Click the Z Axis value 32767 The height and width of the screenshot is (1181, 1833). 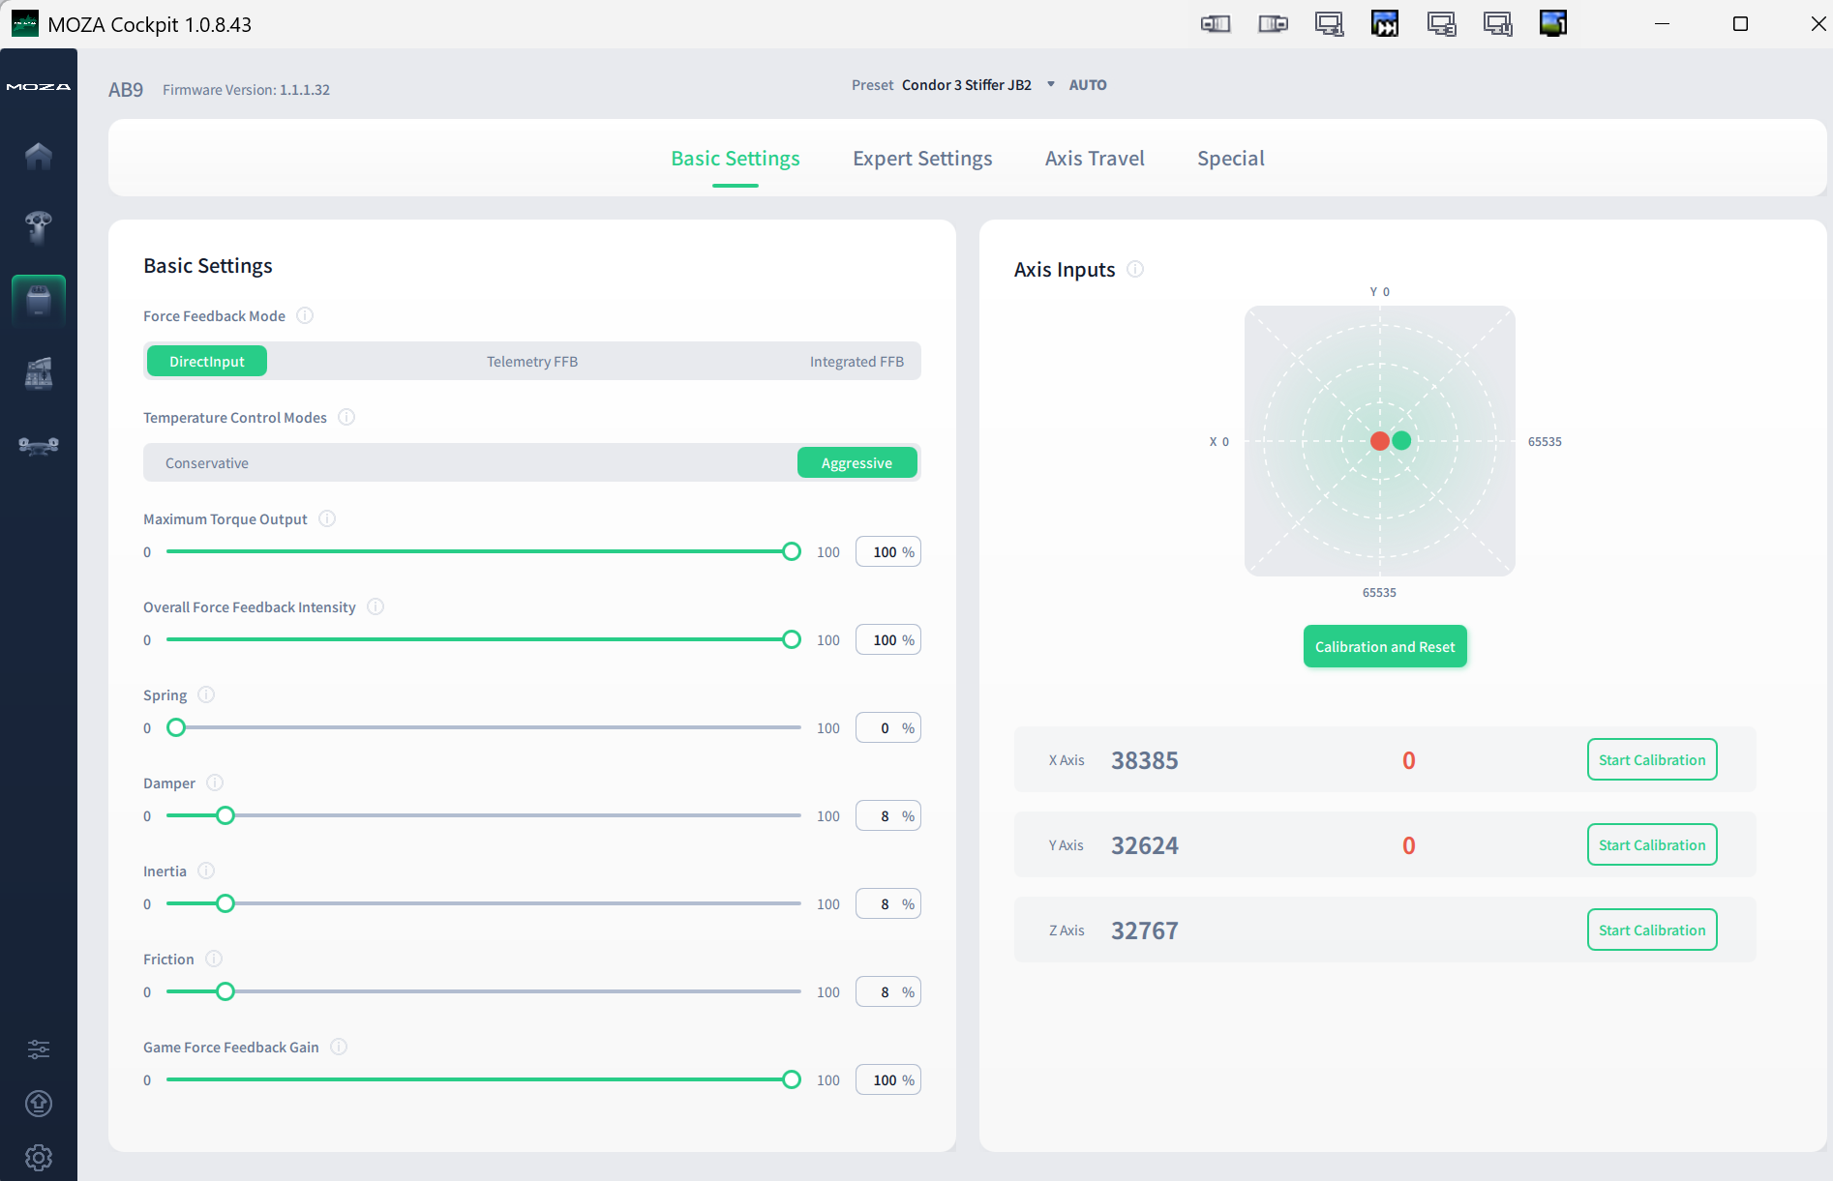pyautogui.click(x=1145, y=930)
